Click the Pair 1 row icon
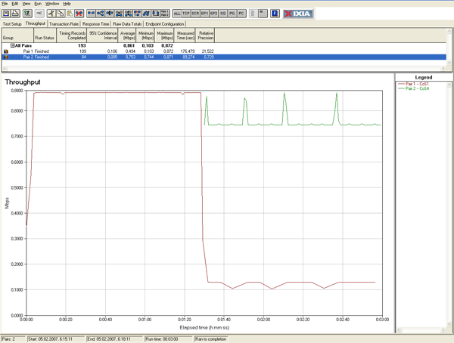 pos(6,51)
